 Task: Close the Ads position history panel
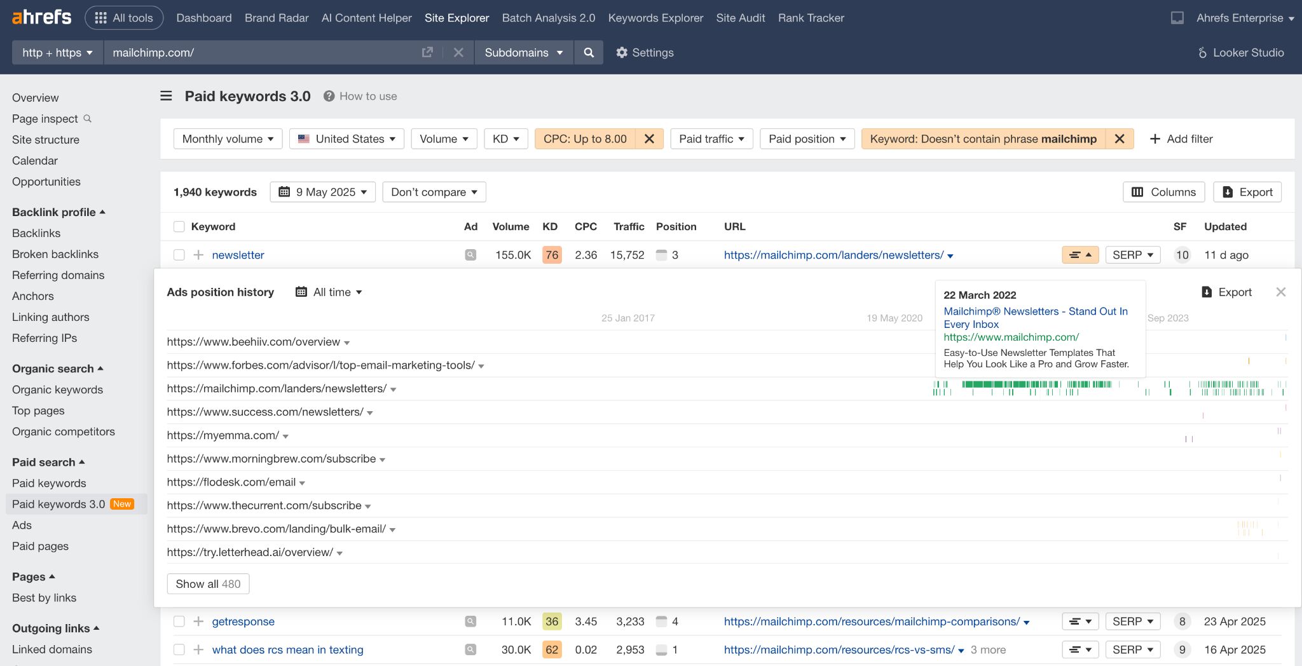click(x=1280, y=292)
